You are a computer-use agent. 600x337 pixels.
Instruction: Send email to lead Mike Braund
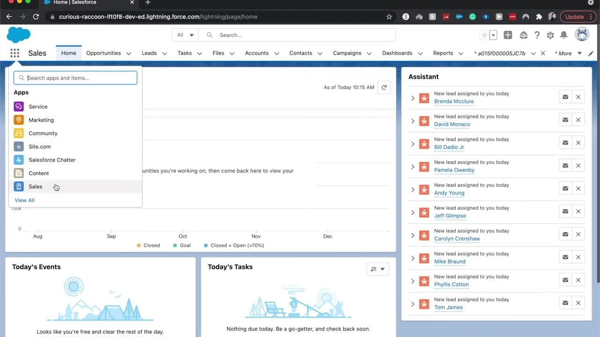click(x=565, y=257)
